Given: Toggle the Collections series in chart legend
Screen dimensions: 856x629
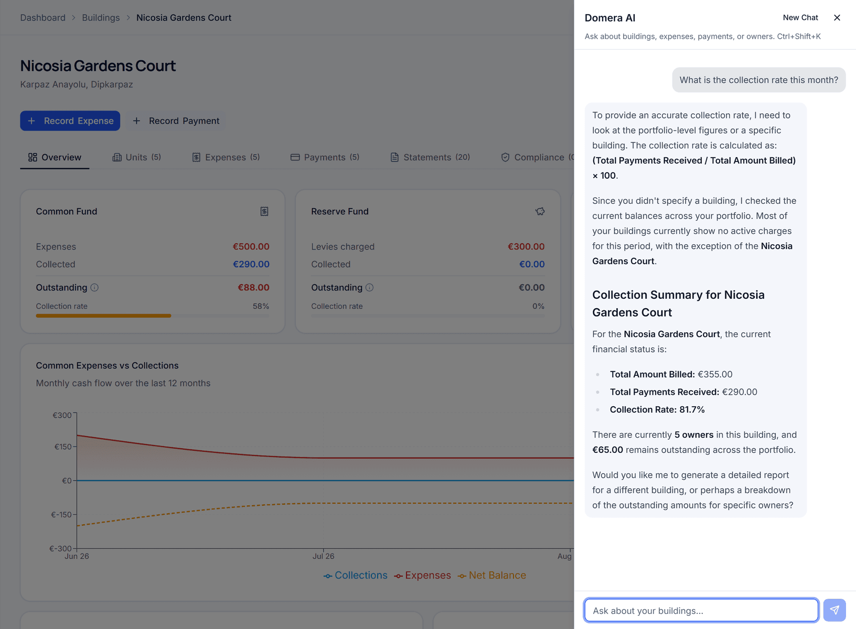Looking at the screenshot, I should coord(356,576).
